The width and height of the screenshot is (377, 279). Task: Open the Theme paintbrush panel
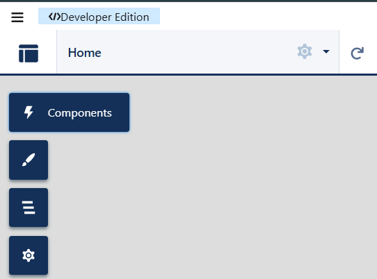(29, 160)
